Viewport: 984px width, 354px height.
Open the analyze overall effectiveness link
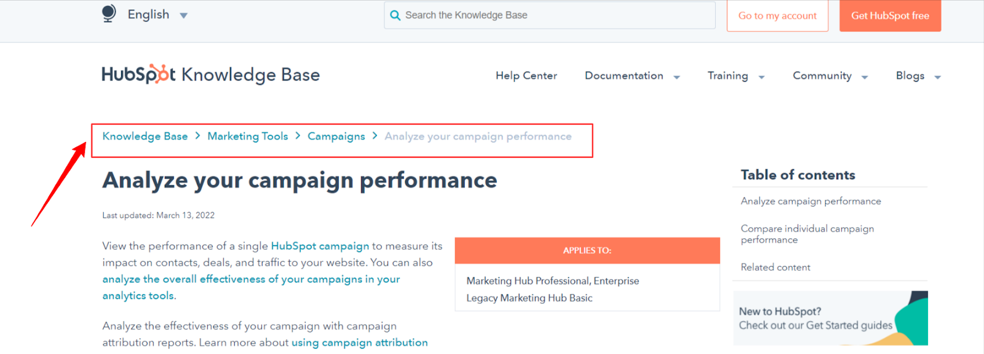[x=251, y=279]
